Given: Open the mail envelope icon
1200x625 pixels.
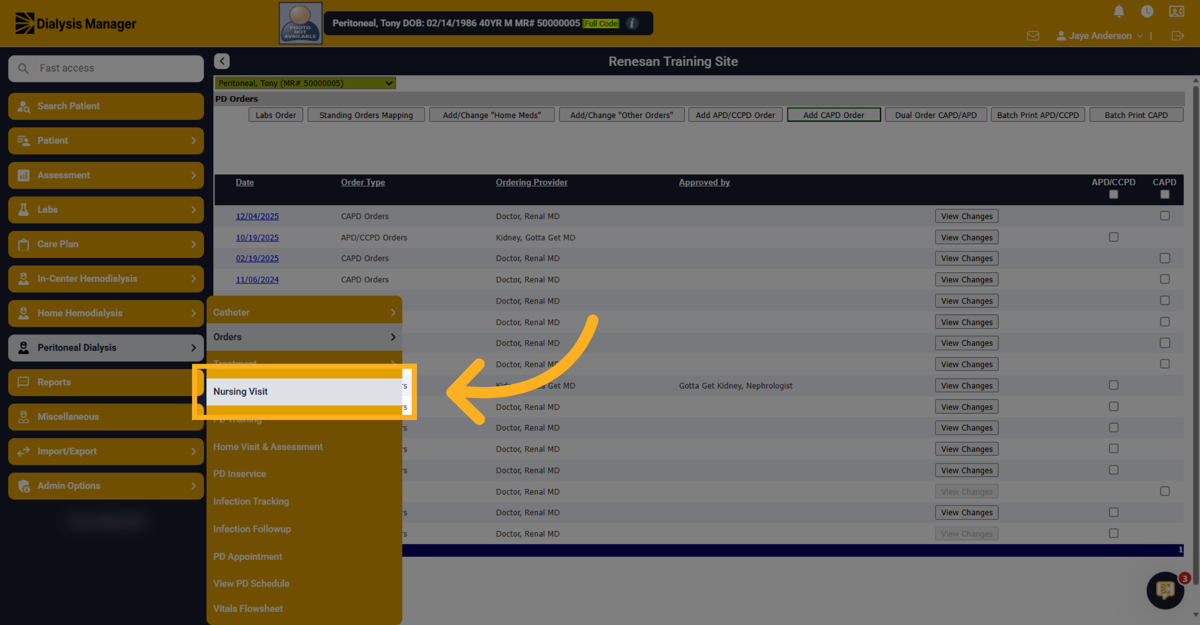Looking at the screenshot, I should coord(1033,36).
